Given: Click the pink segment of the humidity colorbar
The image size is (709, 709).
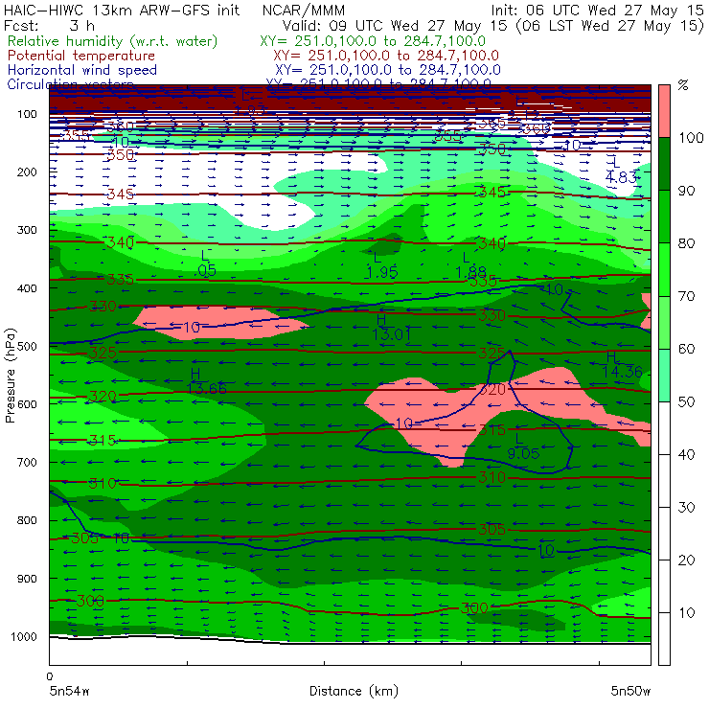Looking at the screenshot, I should [664, 111].
